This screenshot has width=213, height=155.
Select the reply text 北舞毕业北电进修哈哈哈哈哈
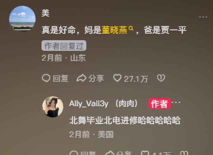pos(125,121)
